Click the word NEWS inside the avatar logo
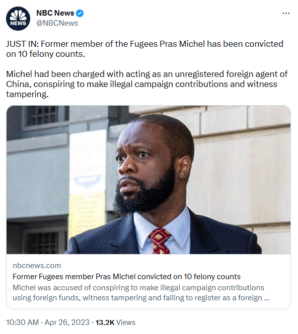The image size is (298, 334). (x=18, y=23)
